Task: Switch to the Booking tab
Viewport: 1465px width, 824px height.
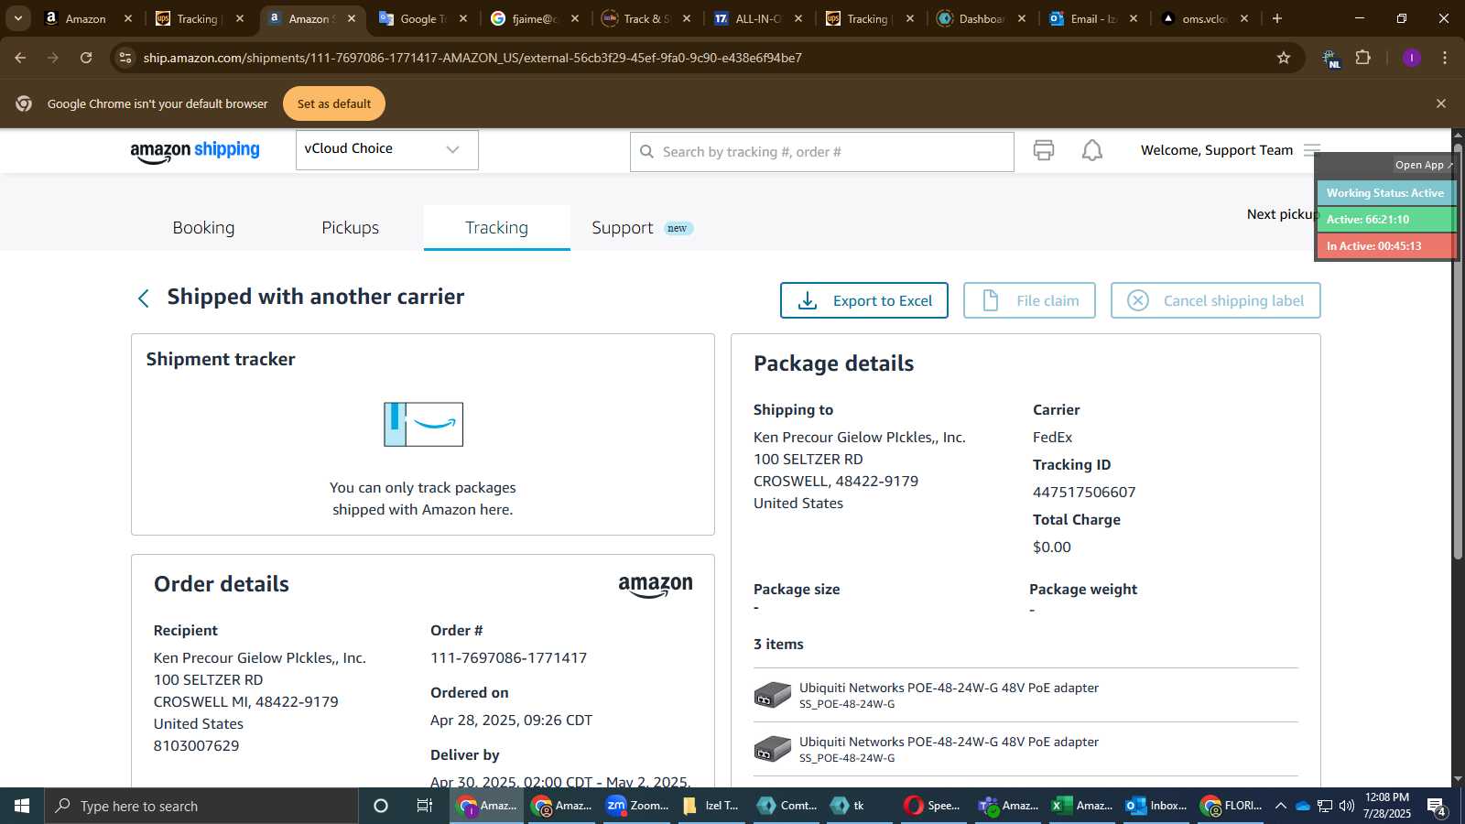Action: pos(203,227)
